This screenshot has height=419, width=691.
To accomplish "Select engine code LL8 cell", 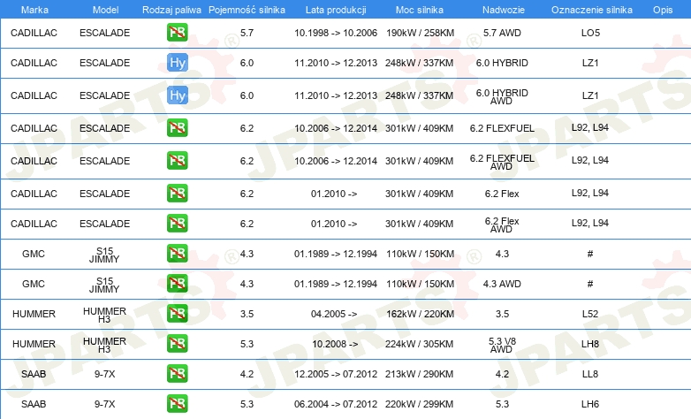I will tap(590, 374).
